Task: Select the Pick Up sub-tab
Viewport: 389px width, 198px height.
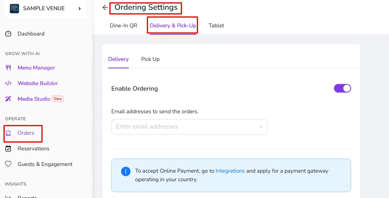Action: tap(150, 59)
